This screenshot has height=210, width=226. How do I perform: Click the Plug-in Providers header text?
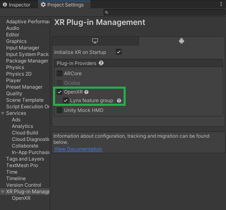(76, 63)
